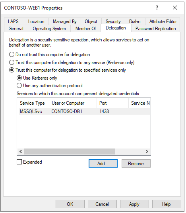Open the Security tab
Image resolution: width=186 pixels, height=213 pixels.
pyautogui.click(x=113, y=21)
